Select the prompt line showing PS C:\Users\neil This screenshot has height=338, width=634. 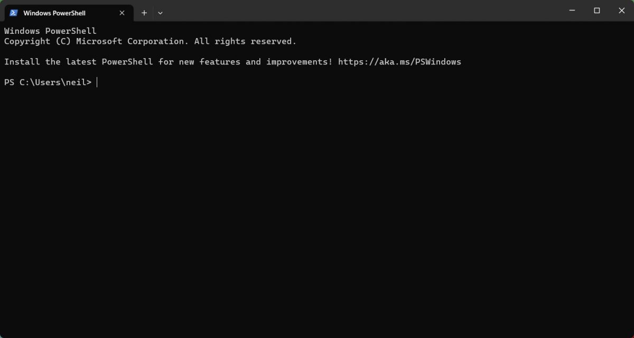48,82
